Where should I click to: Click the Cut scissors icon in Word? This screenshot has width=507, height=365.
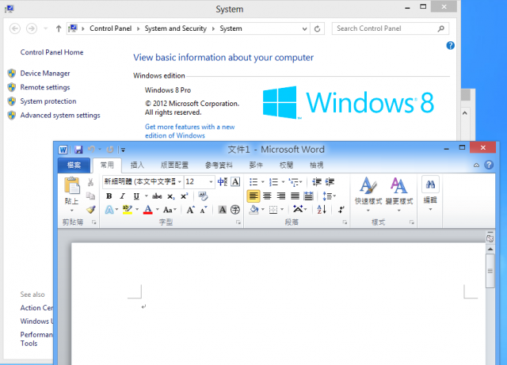click(90, 182)
